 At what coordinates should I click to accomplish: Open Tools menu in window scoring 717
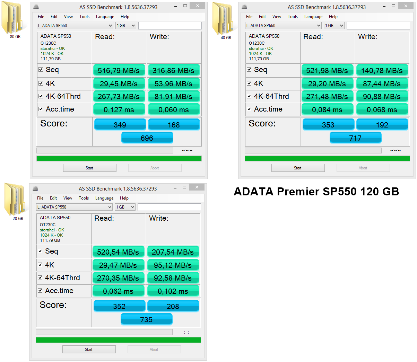pyautogui.click(x=293, y=17)
